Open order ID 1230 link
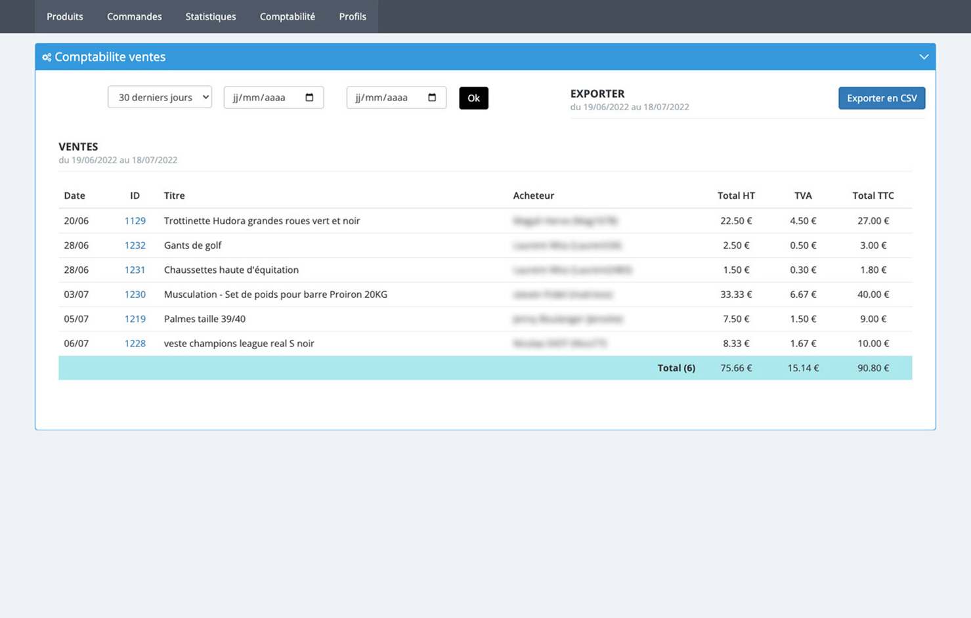This screenshot has width=971, height=618. tap(135, 295)
